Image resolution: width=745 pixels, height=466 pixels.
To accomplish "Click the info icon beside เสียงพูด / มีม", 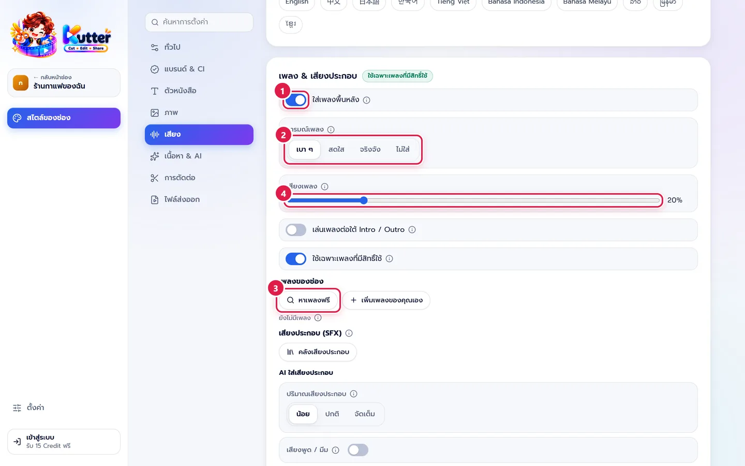I will [335, 450].
